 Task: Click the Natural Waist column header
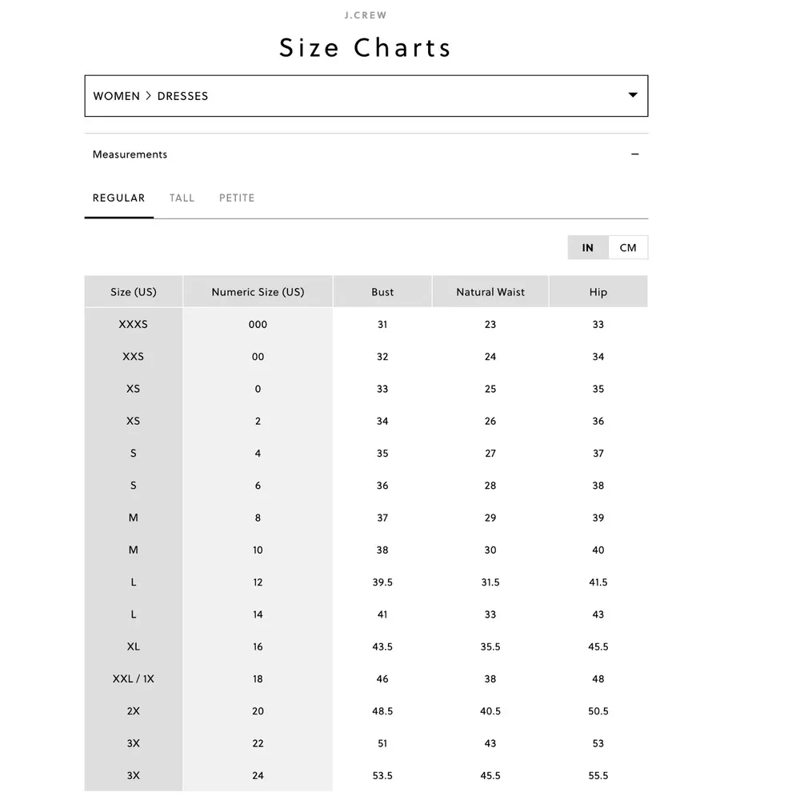[x=490, y=292]
